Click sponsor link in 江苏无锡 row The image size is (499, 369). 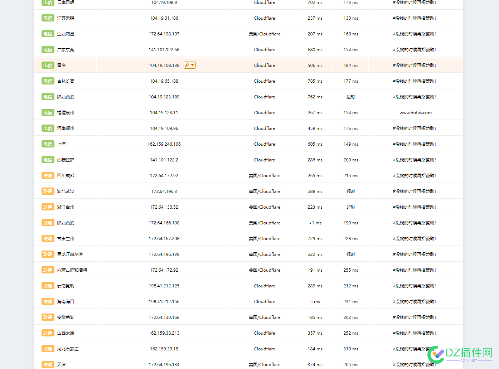415,18
